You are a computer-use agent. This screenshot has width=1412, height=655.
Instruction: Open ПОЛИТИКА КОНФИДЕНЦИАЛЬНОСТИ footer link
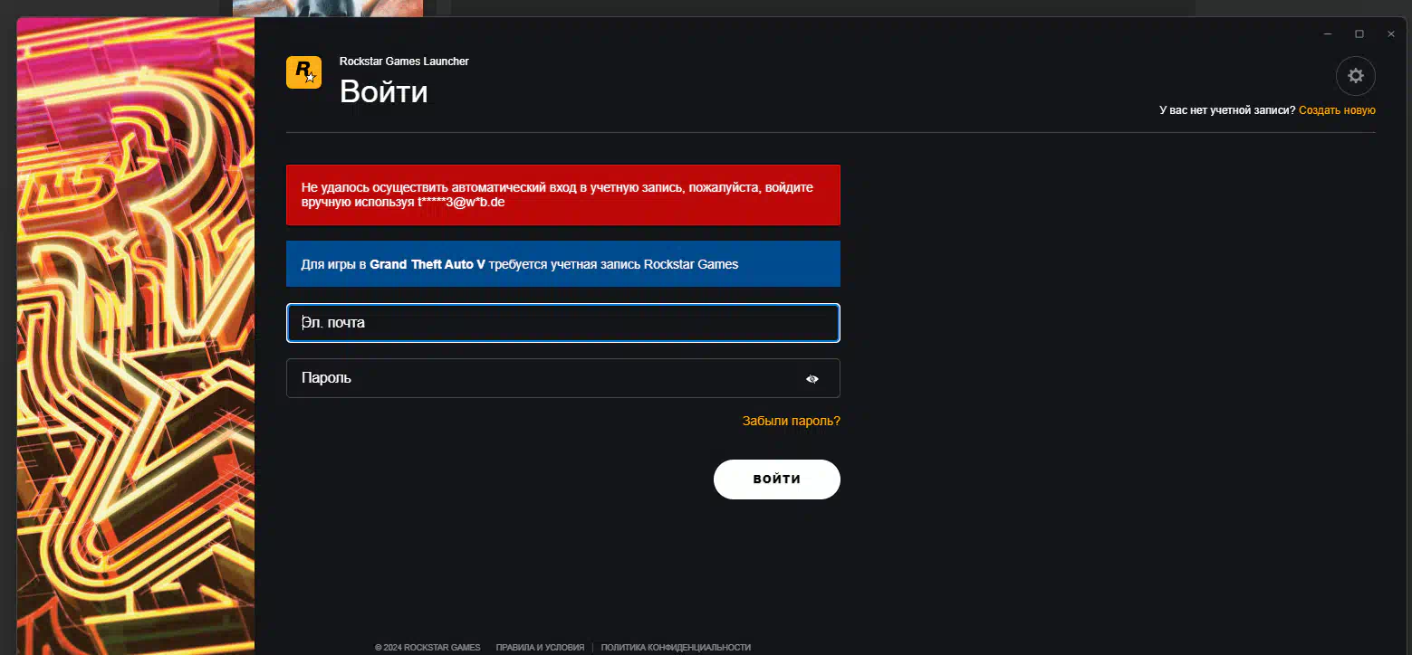676,648
